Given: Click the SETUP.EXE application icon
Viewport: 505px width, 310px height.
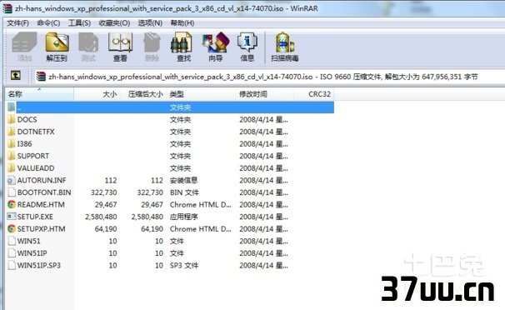Looking at the screenshot, I should [12, 217].
